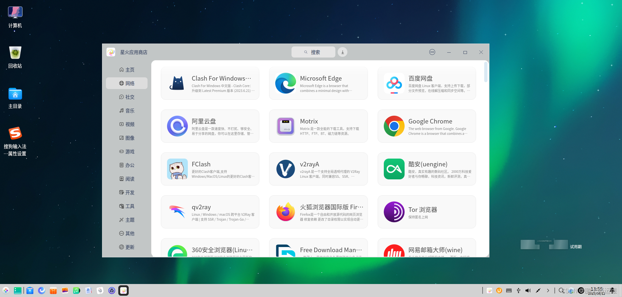The height and width of the screenshot is (297, 622).
Task: Open the browser icon in the dock
Action: 42,291
